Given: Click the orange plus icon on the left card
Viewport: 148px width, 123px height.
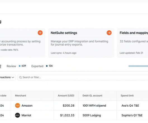Looking at the screenshot, I should point(40,33).
